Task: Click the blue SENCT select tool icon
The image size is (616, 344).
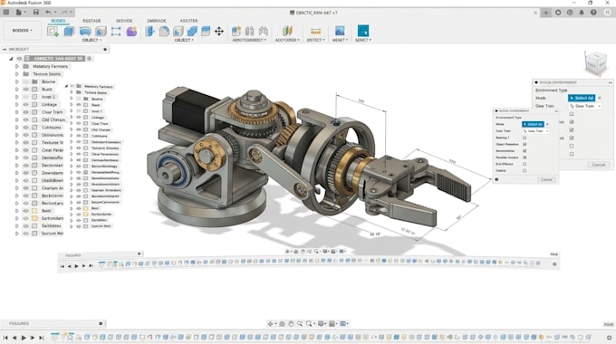Action: pos(363,31)
